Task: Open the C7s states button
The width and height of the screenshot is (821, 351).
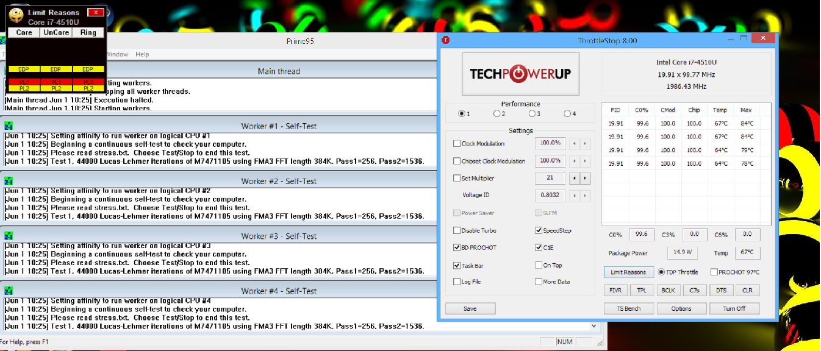Action: (x=695, y=291)
